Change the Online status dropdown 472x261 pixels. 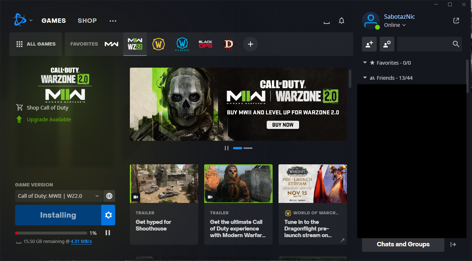click(x=395, y=25)
